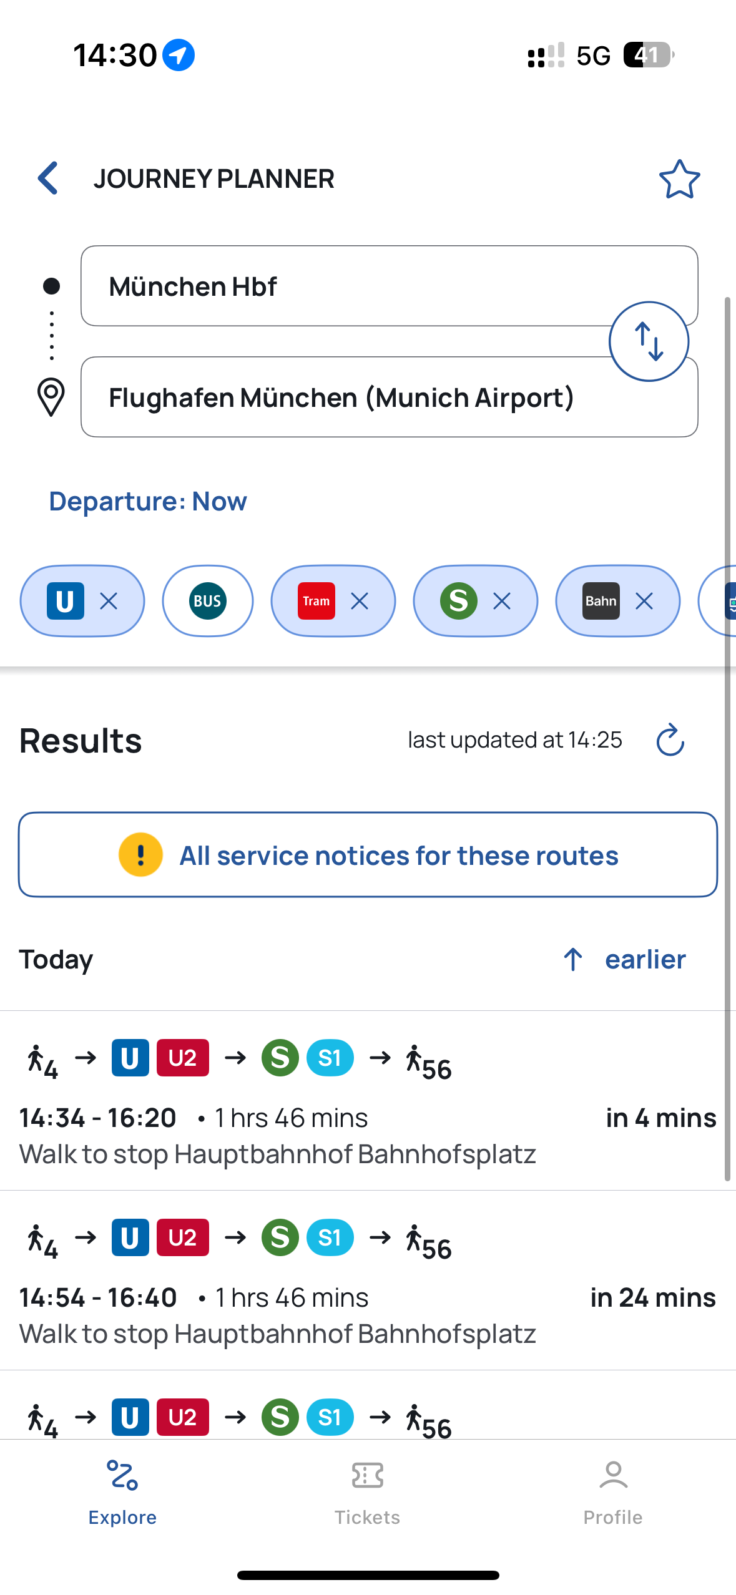Edit the München Hbf origin field

tap(389, 286)
